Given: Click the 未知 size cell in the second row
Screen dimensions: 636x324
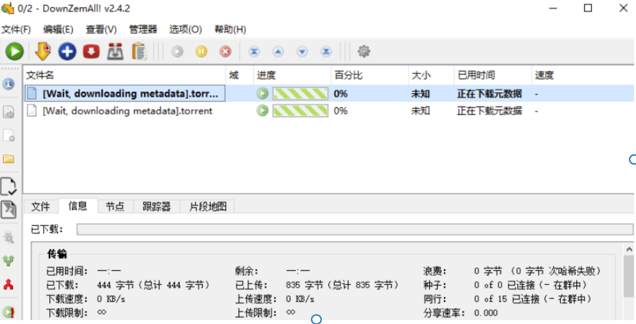Looking at the screenshot, I should click(420, 111).
